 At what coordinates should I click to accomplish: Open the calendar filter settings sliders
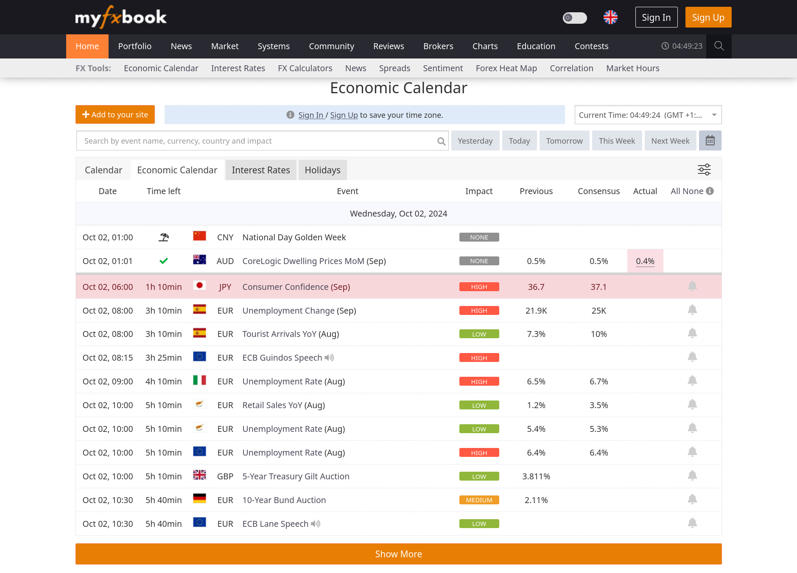tap(704, 170)
